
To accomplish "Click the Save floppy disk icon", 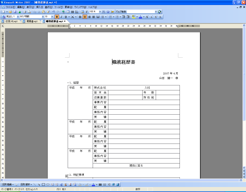I will pos(15,12).
